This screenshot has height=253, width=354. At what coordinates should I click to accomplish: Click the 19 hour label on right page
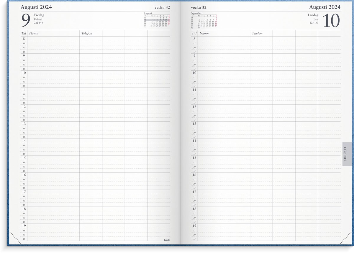[194, 226]
